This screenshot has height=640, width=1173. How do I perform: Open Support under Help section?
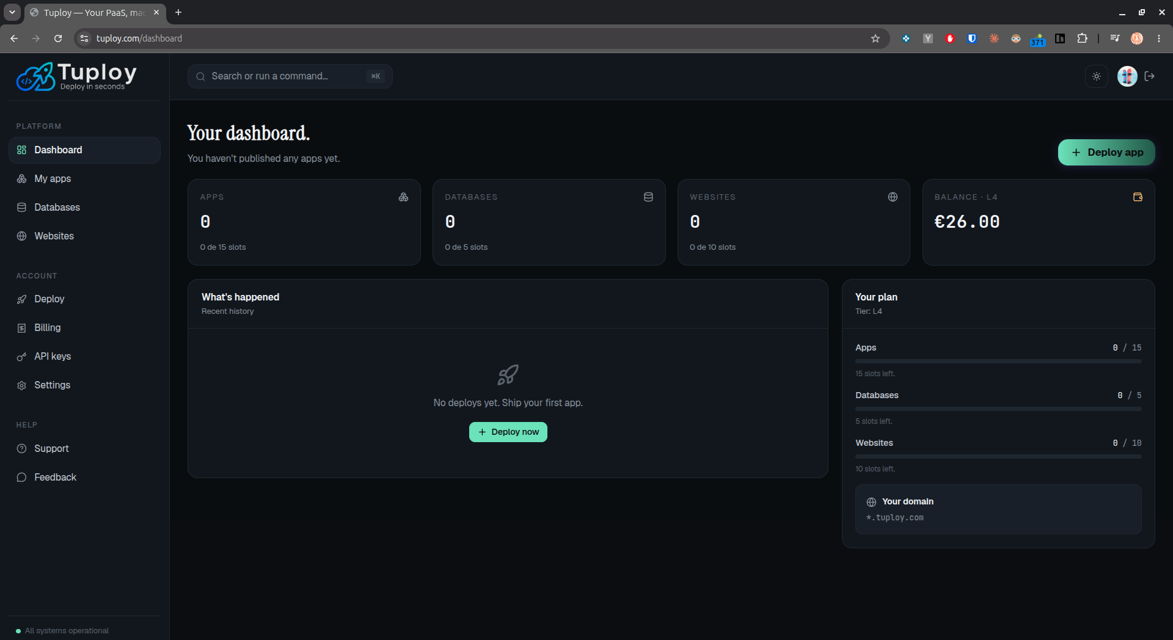coord(84,449)
